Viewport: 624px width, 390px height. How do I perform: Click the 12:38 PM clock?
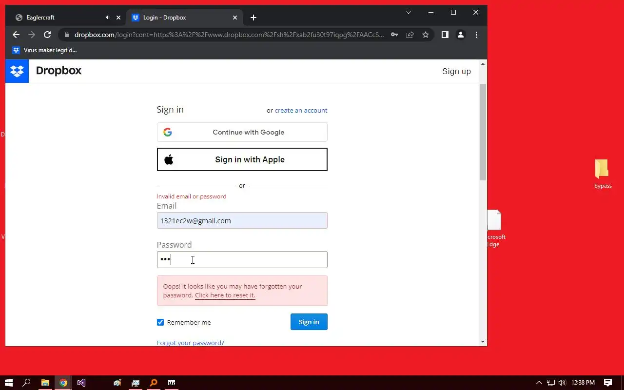583,383
